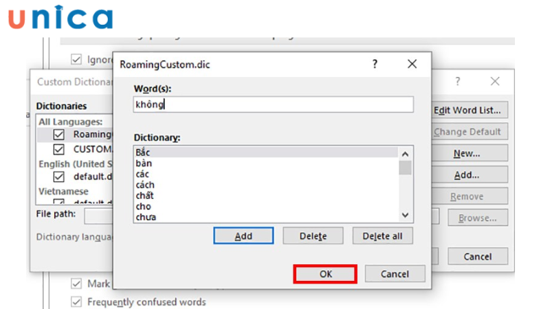Click Browse... in Custom Dictionaries window
550x309 pixels.
478,218
